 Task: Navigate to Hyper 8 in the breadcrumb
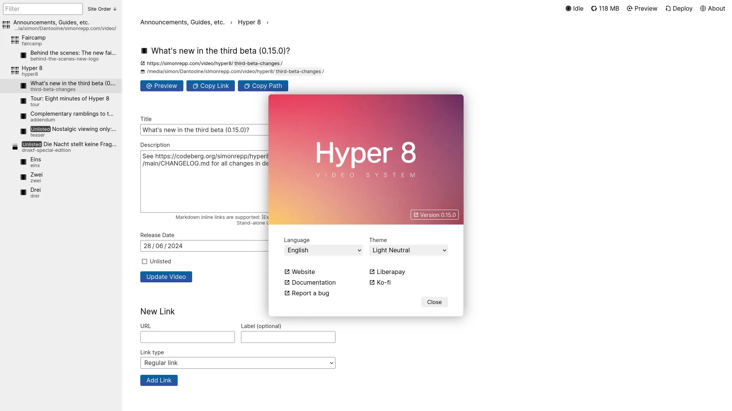coord(249,22)
